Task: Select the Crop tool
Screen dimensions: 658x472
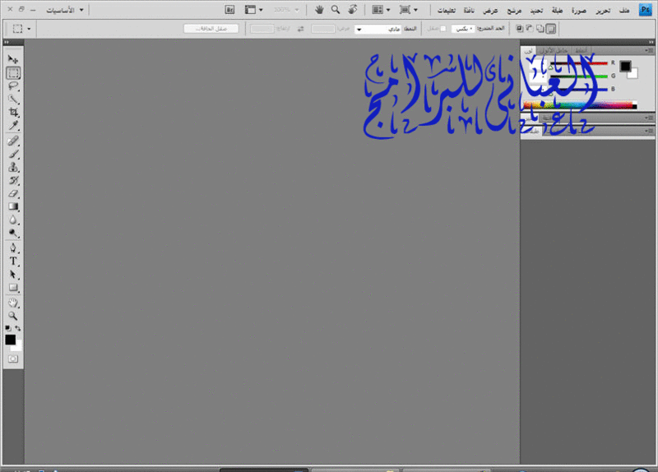Action: click(x=13, y=113)
